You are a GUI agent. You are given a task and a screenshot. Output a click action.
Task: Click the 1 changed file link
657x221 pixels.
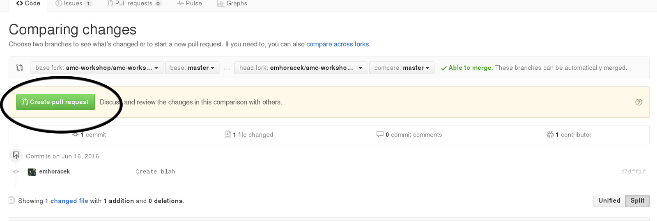point(67,201)
